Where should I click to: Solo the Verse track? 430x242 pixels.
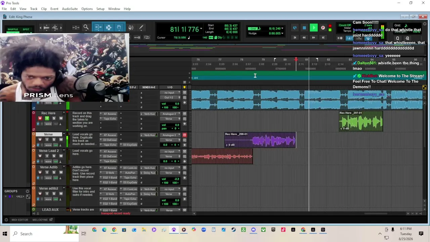tap(54, 139)
